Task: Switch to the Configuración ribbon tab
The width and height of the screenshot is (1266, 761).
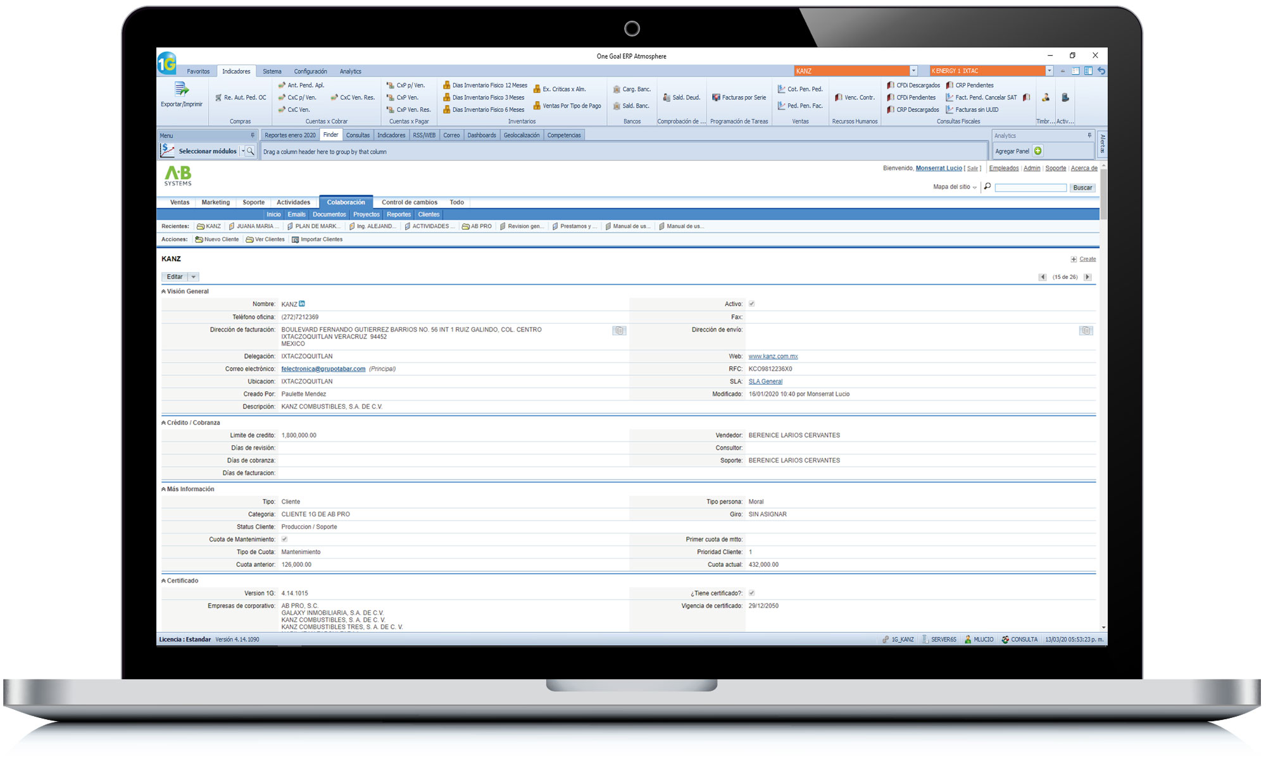Action: pyautogui.click(x=310, y=71)
